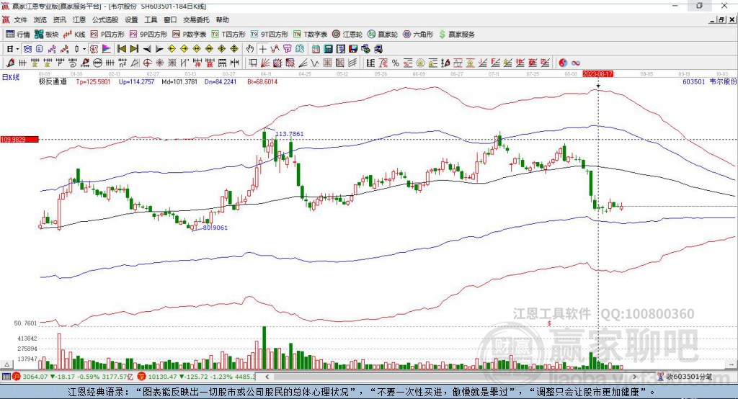Click the Bt=68.6014 indicator value
This screenshot has width=738, height=399.
point(262,82)
